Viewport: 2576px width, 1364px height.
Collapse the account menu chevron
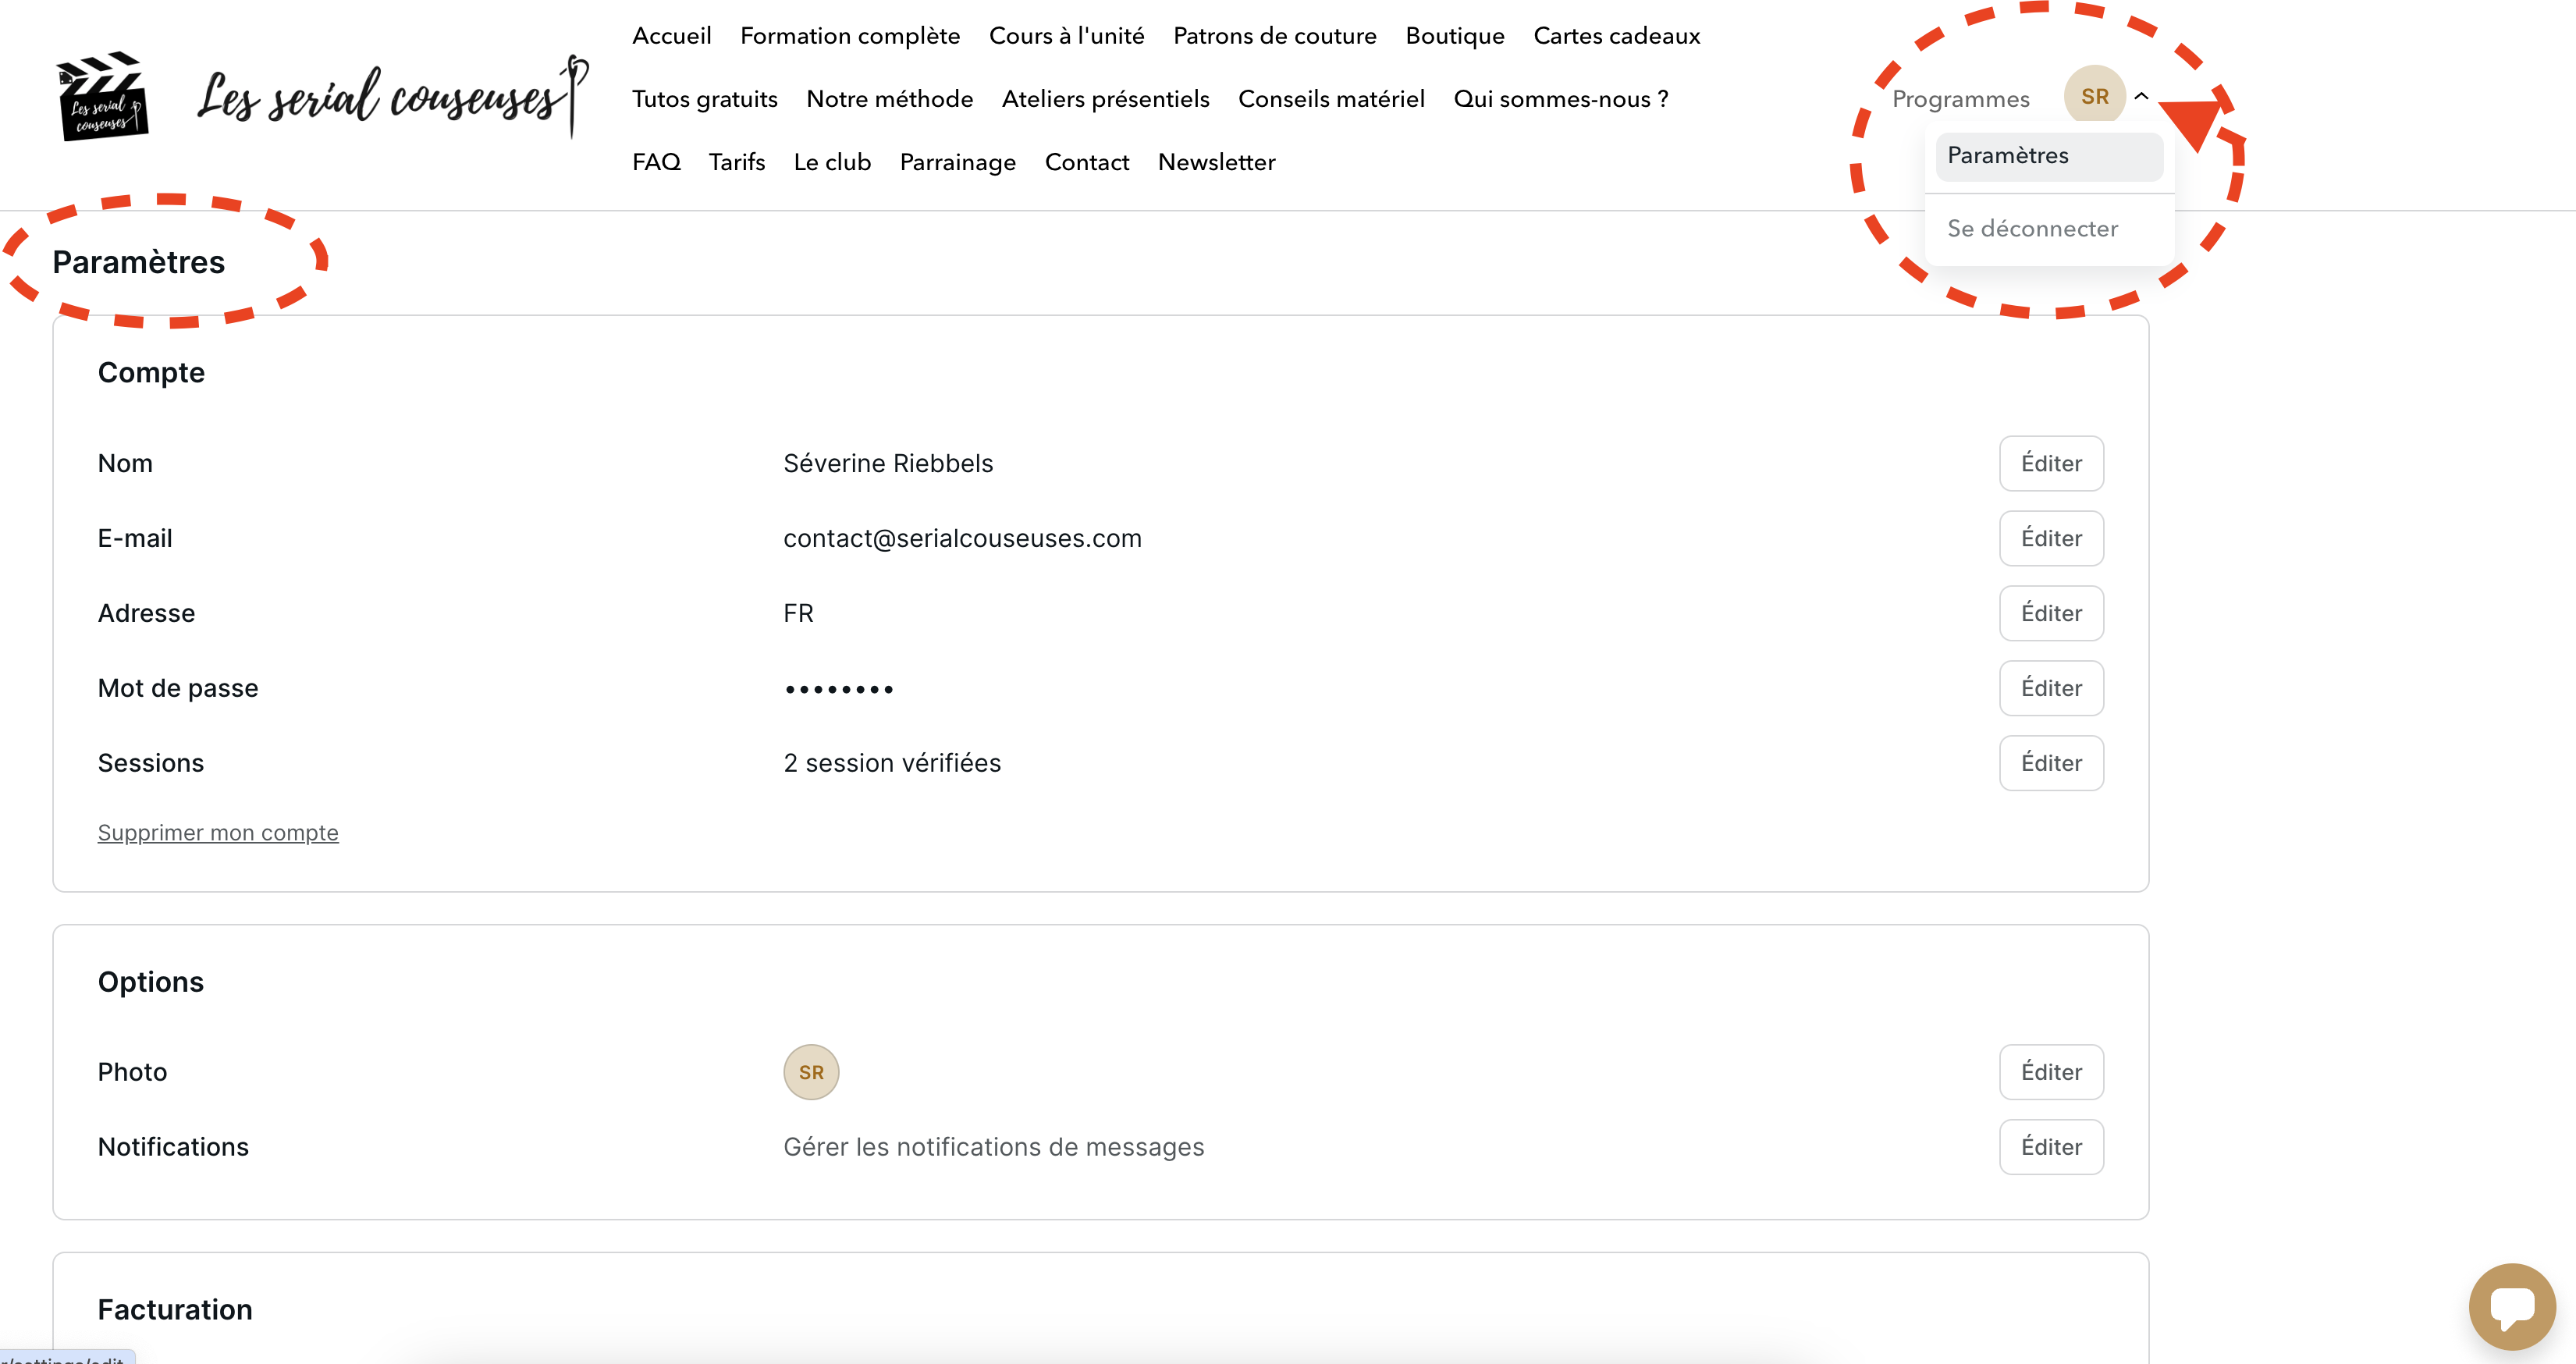pyautogui.click(x=2141, y=97)
